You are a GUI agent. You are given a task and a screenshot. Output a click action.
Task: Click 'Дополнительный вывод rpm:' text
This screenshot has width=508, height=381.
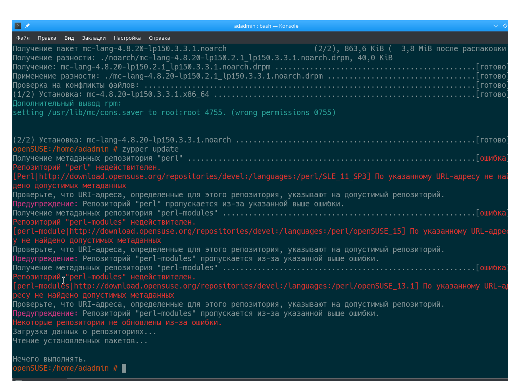(x=67, y=104)
